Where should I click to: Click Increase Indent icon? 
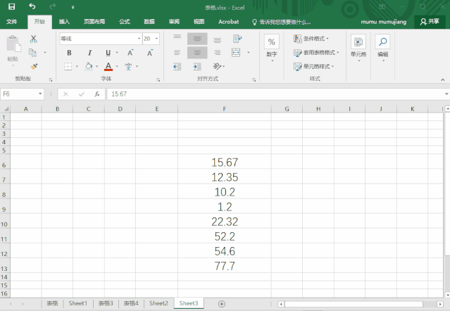197,67
